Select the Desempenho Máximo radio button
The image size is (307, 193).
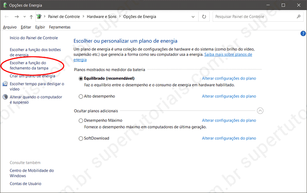pyautogui.click(x=81, y=121)
